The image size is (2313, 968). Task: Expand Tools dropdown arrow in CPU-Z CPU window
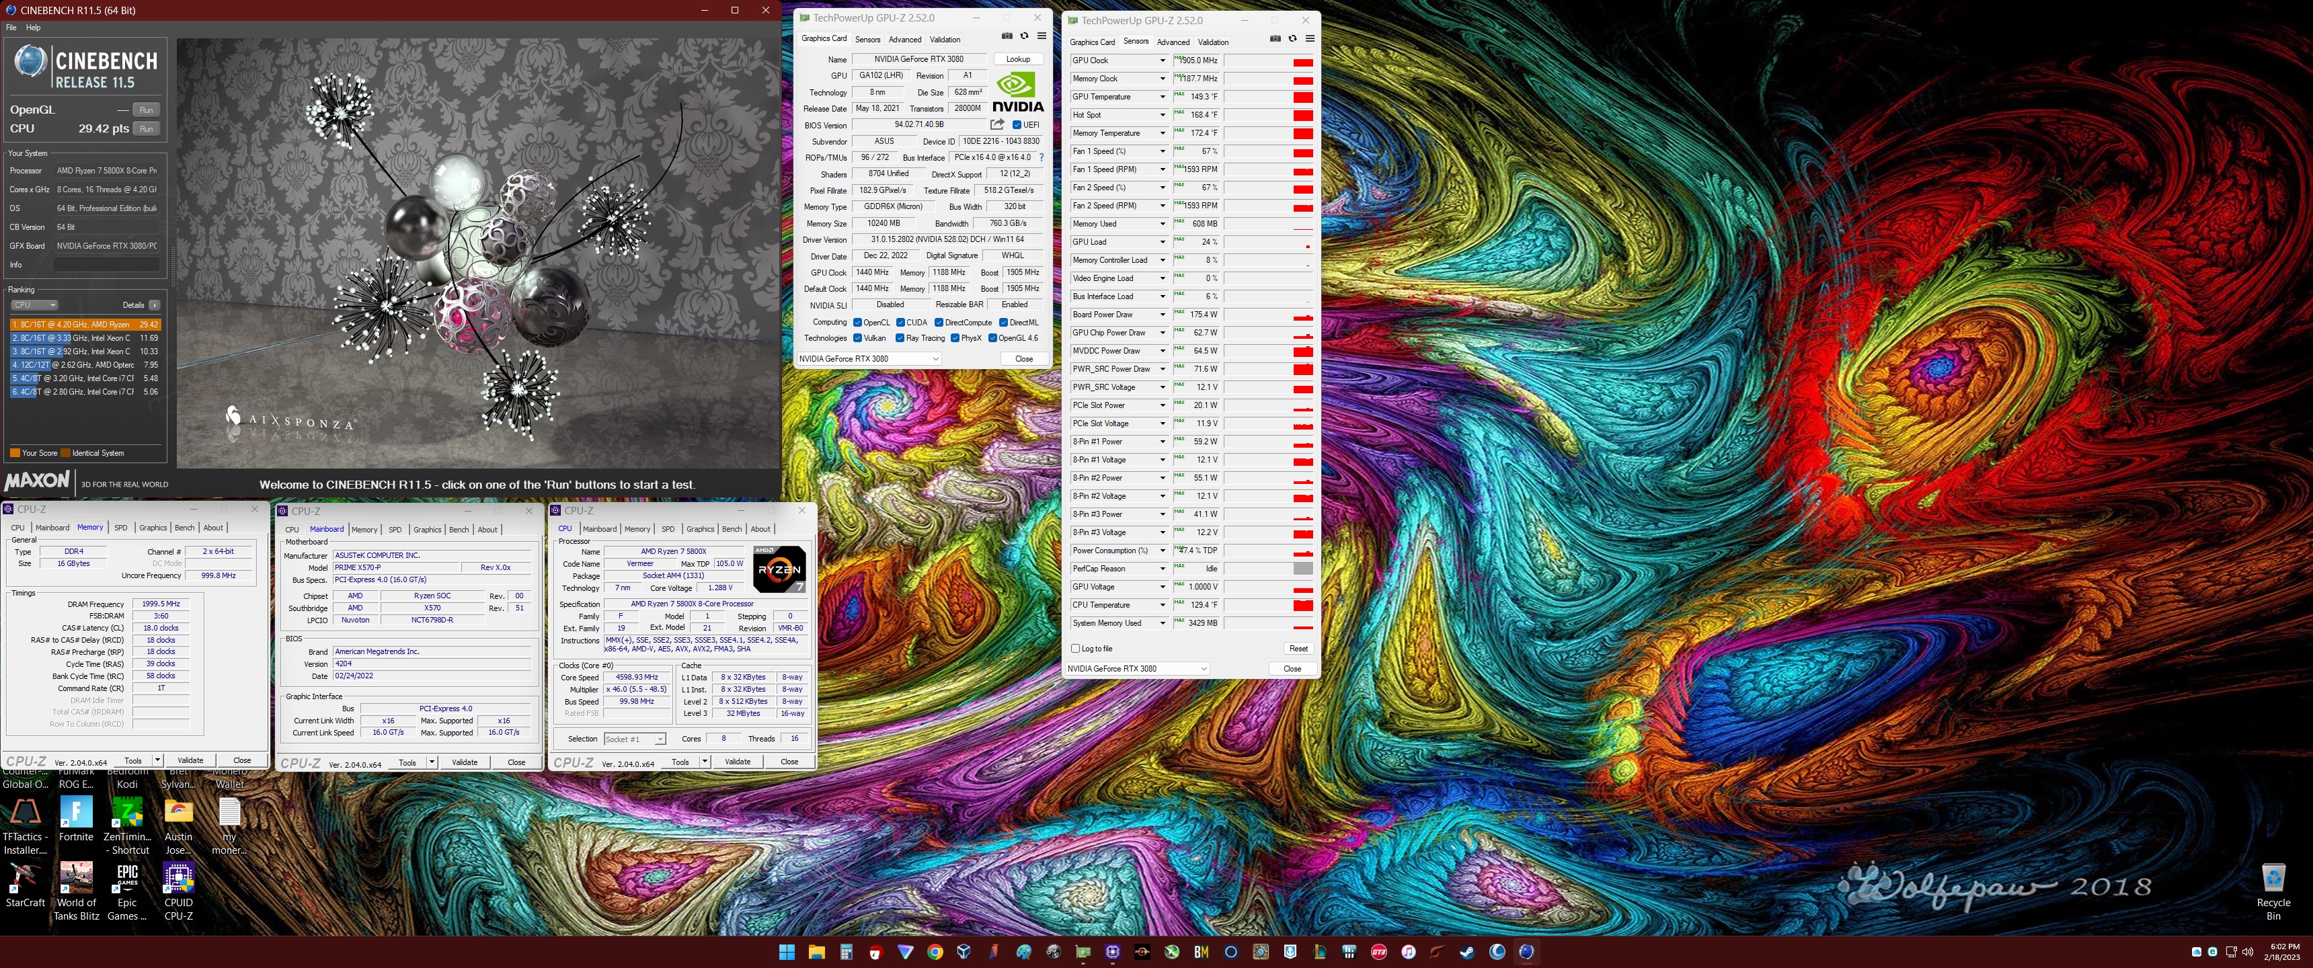coord(705,762)
